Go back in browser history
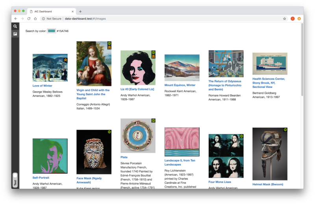Screen dimensions: 315x205 (x=16, y=18)
